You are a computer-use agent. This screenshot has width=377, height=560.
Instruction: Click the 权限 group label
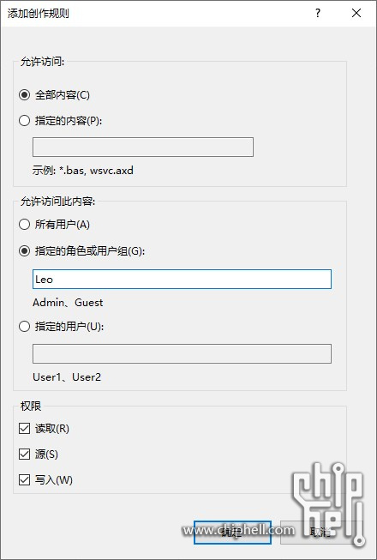(x=31, y=406)
